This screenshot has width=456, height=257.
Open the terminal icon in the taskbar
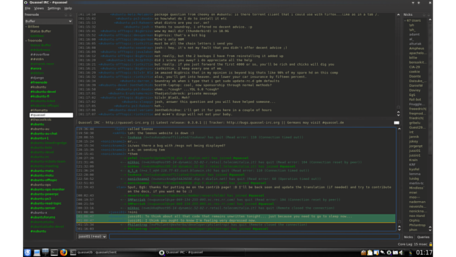(x=54, y=252)
